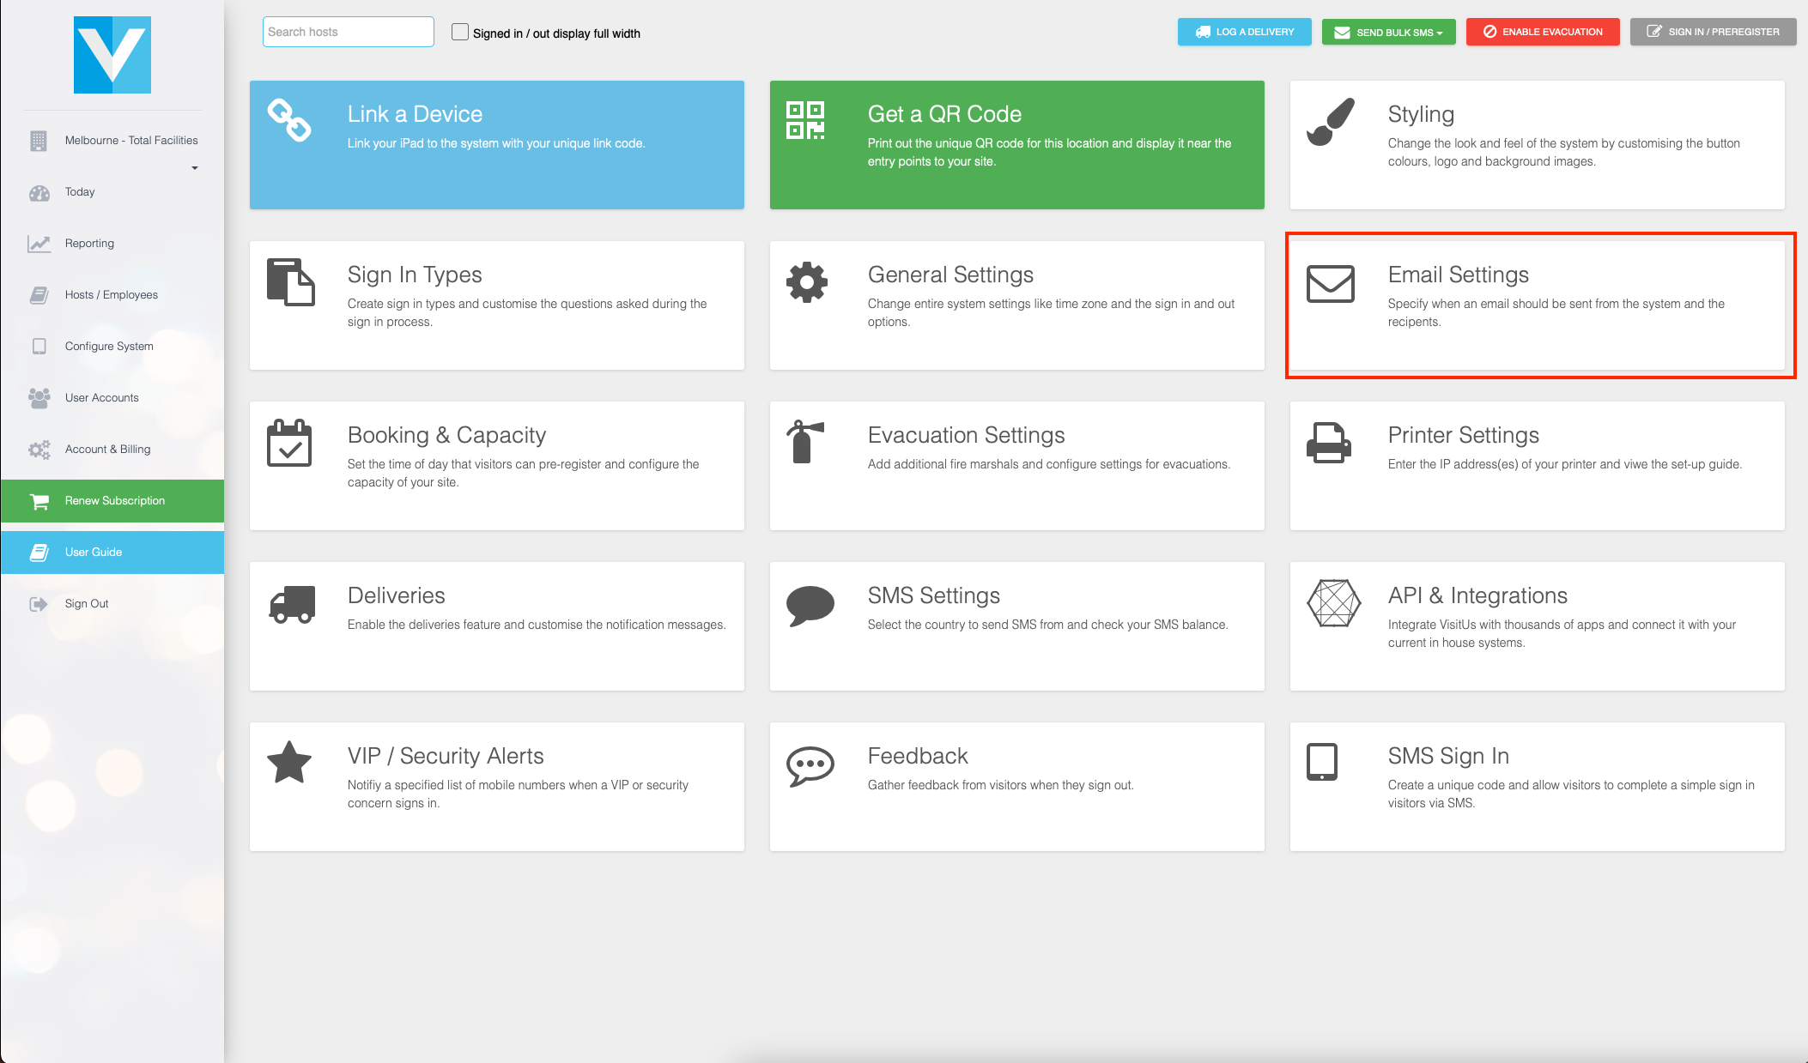Screen dimensions: 1808x1063
Task: Click the QR code icon on Get a QR Code
Action: [x=805, y=121]
